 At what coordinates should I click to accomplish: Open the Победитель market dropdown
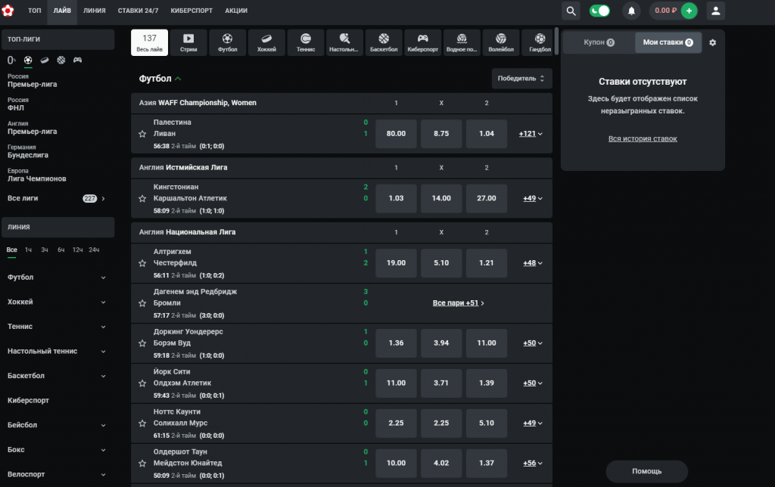521,79
